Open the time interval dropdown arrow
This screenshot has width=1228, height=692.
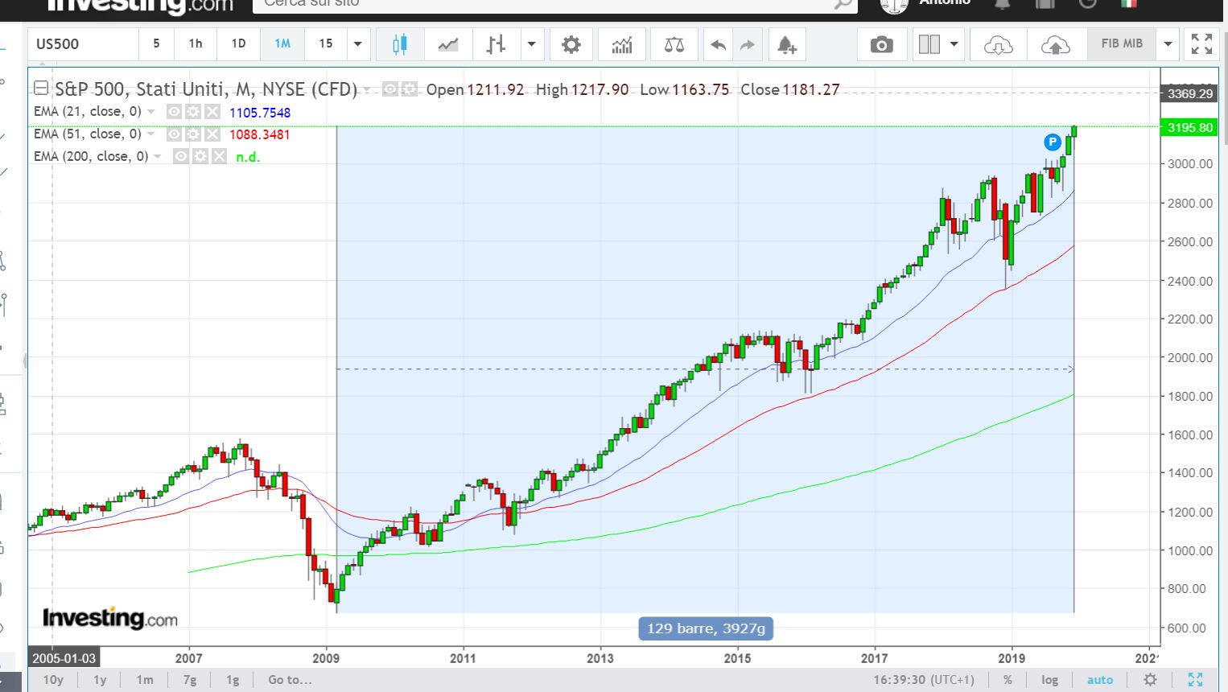click(358, 44)
